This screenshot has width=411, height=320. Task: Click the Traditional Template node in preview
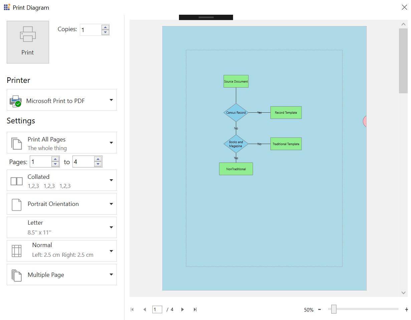pos(286,144)
